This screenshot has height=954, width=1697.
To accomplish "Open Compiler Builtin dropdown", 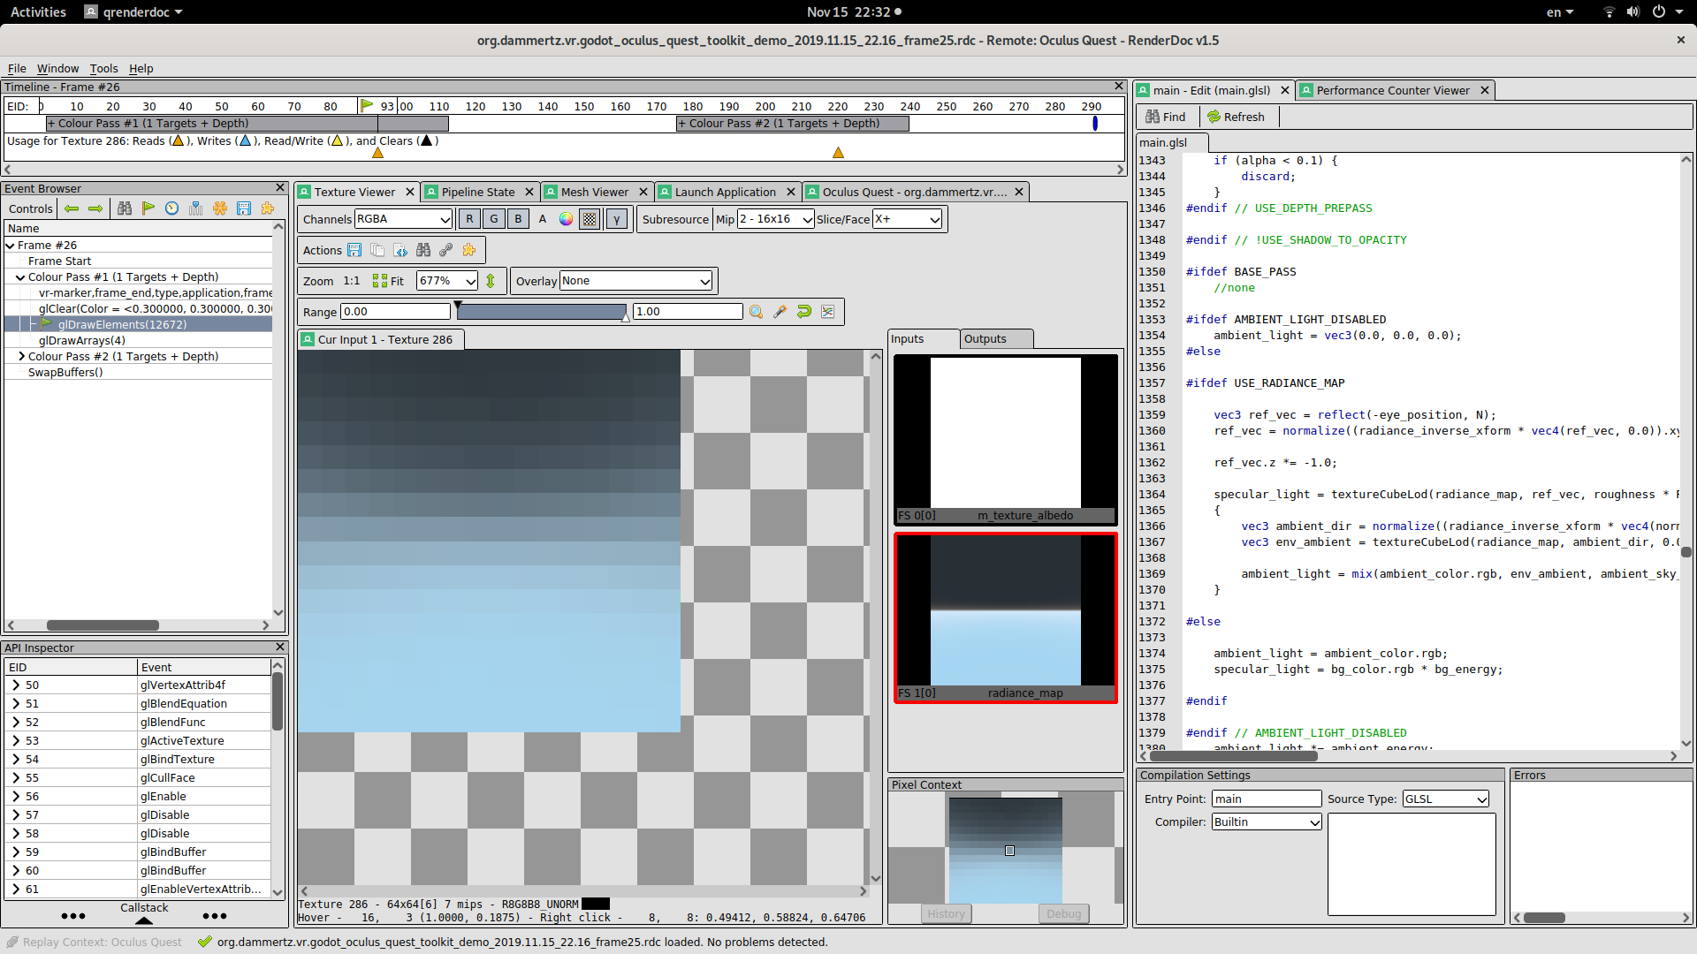I will [x=1267, y=821].
